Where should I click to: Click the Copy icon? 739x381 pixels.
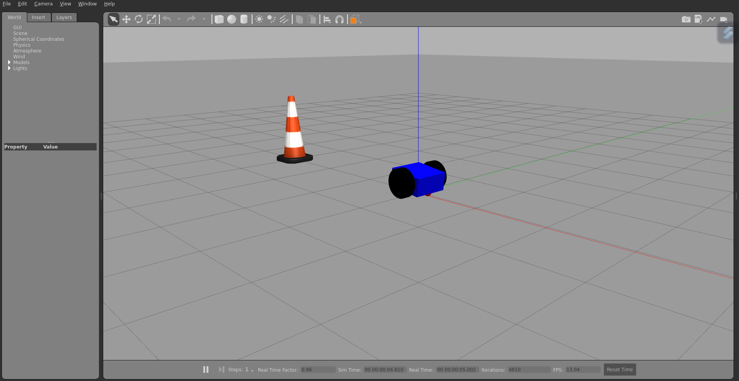point(300,19)
